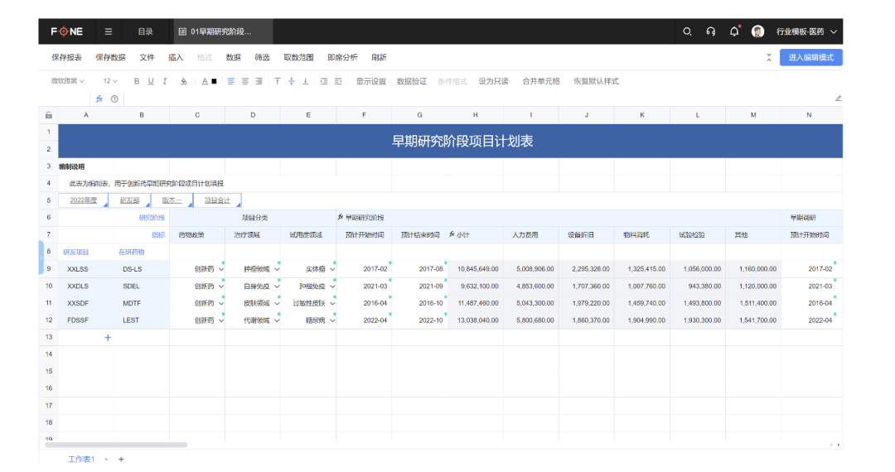Click the horizontal scrollbar thumb

coord(116,445)
